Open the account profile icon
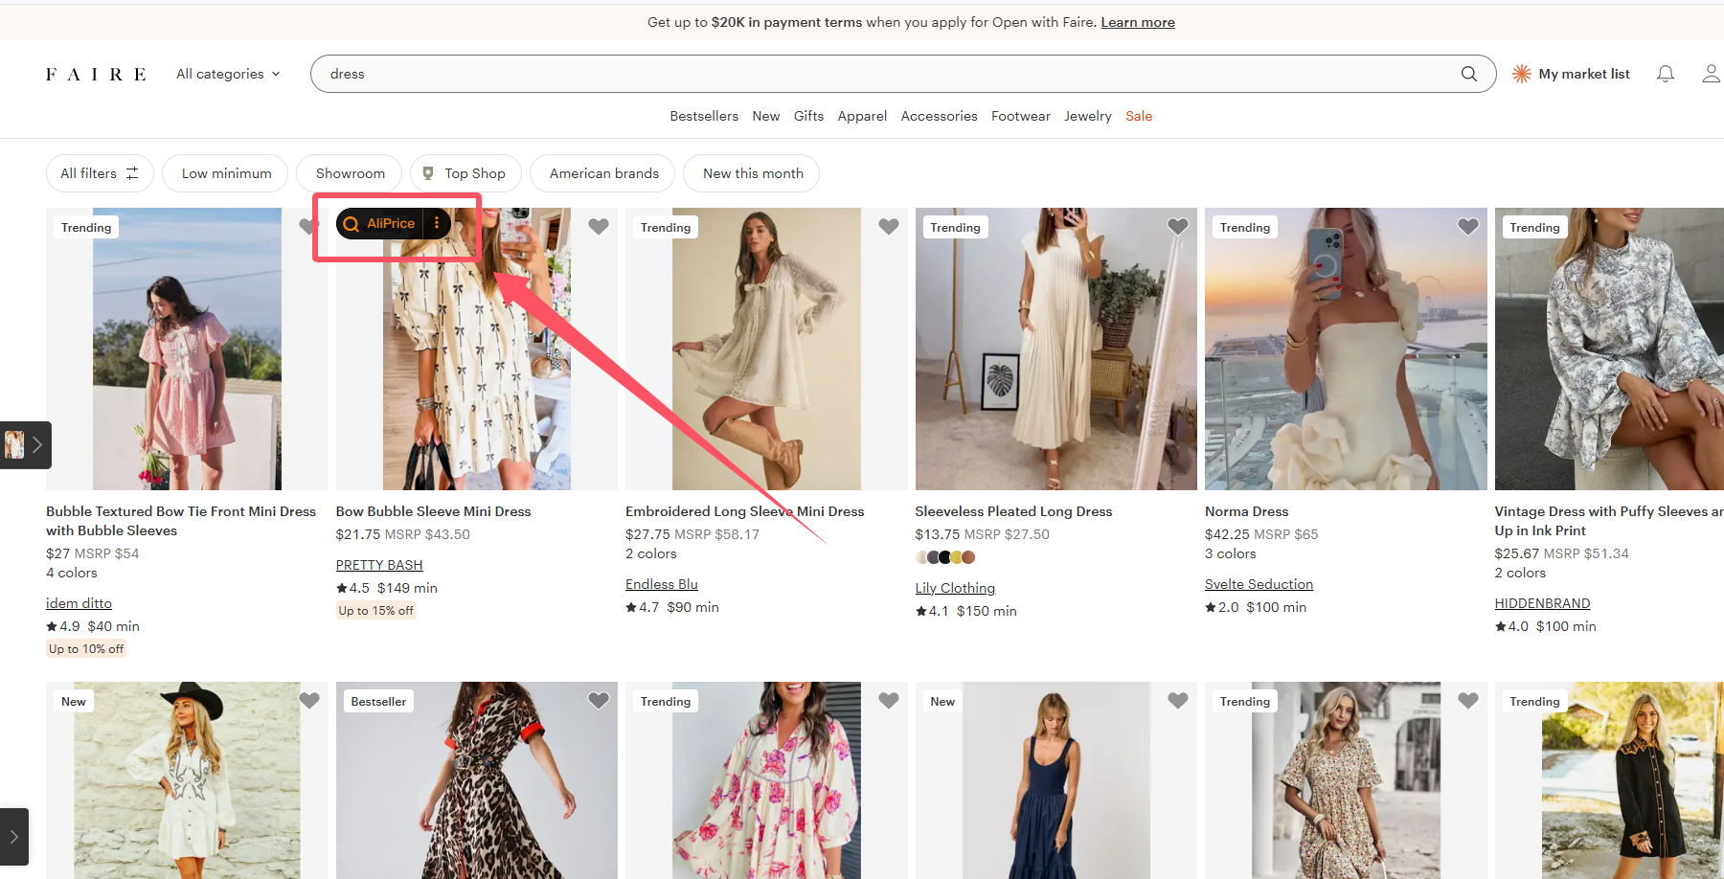 (x=1711, y=74)
